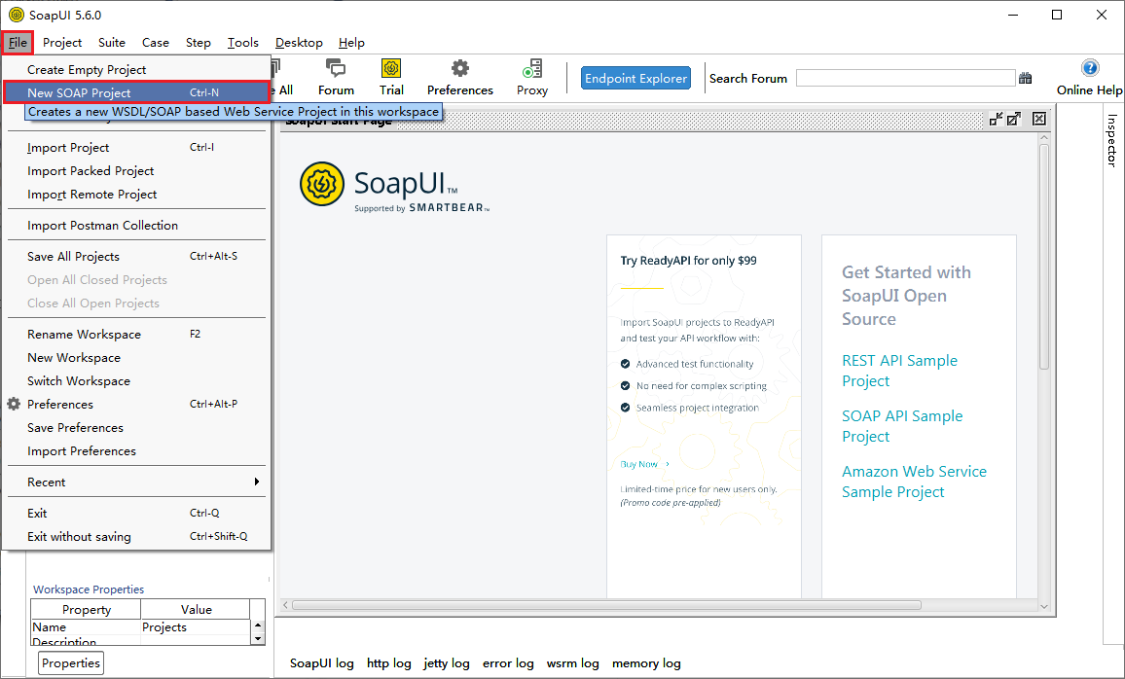Click the Projects value cell
Viewport: 1125px width, 679px height.
(x=196, y=627)
